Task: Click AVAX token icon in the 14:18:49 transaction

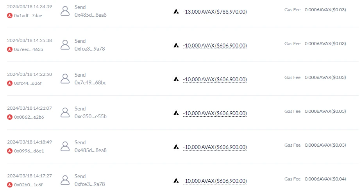Action: (x=176, y=147)
